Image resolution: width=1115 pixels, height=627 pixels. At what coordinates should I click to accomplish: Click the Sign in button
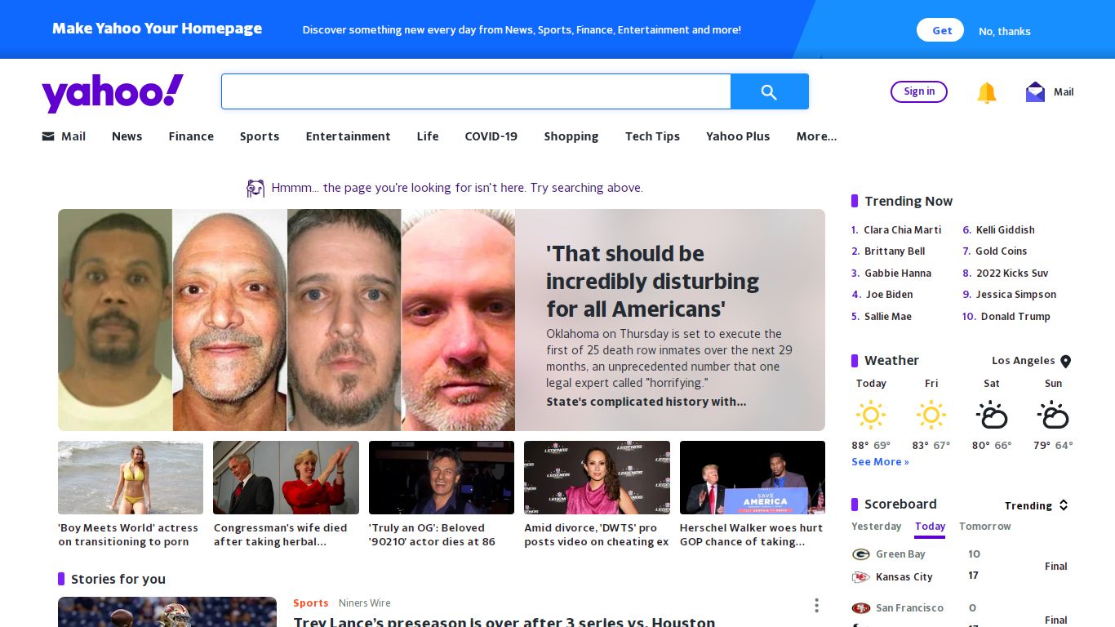pos(919,91)
